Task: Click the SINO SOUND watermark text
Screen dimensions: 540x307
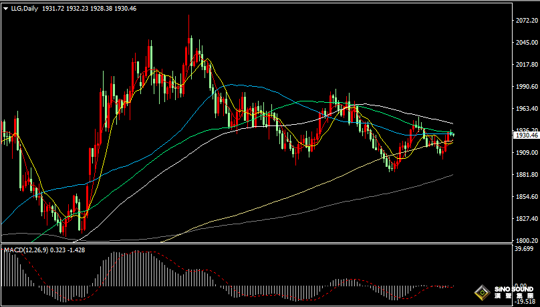Action: [513, 294]
